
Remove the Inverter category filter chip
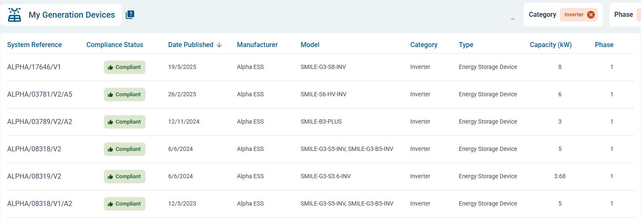click(x=591, y=15)
